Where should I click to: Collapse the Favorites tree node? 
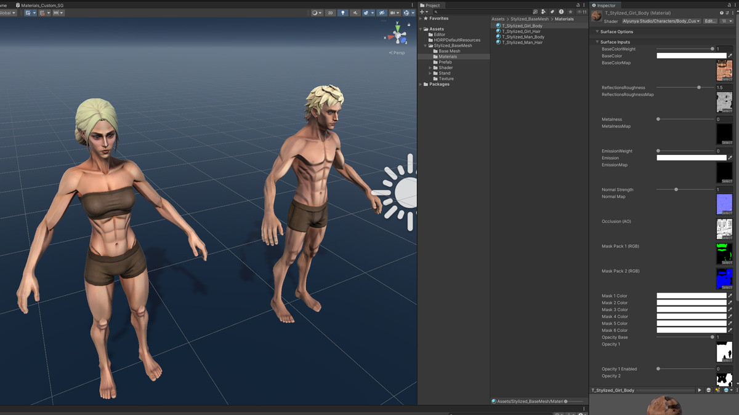[x=421, y=18]
